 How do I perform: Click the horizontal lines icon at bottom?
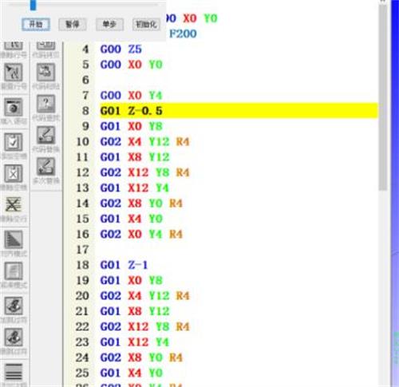[x=14, y=372]
